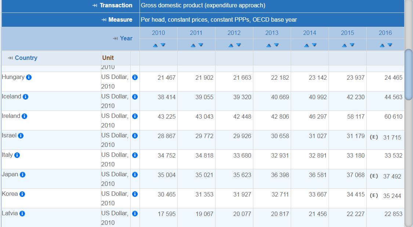Show information for Ireland country name
Image resolution: width=413 pixels, height=227 pixels.
click(25, 116)
